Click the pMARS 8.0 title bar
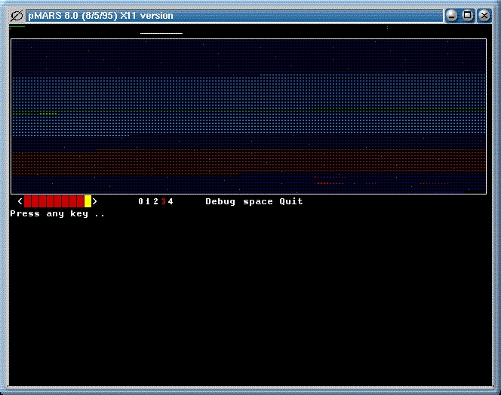This screenshot has width=501, height=395. coord(226,15)
